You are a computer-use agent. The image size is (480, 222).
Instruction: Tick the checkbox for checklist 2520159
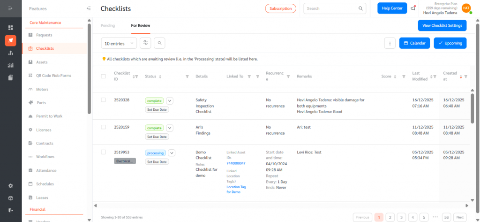coord(104,126)
